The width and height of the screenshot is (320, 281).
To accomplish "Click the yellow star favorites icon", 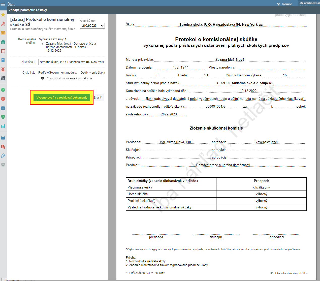I will [x=3, y=15].
